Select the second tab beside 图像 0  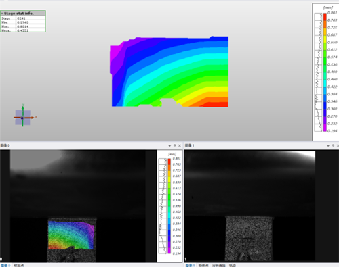point(19,266)
